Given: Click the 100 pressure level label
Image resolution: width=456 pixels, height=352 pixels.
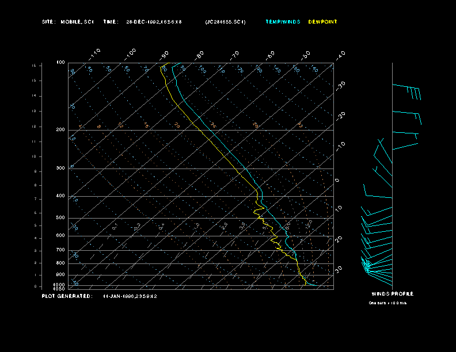Looking at the screenshot, I should pyautogui.click(x=60, y=63).
